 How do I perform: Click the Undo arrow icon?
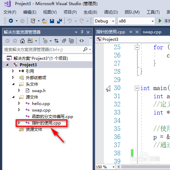coord(70,21)
